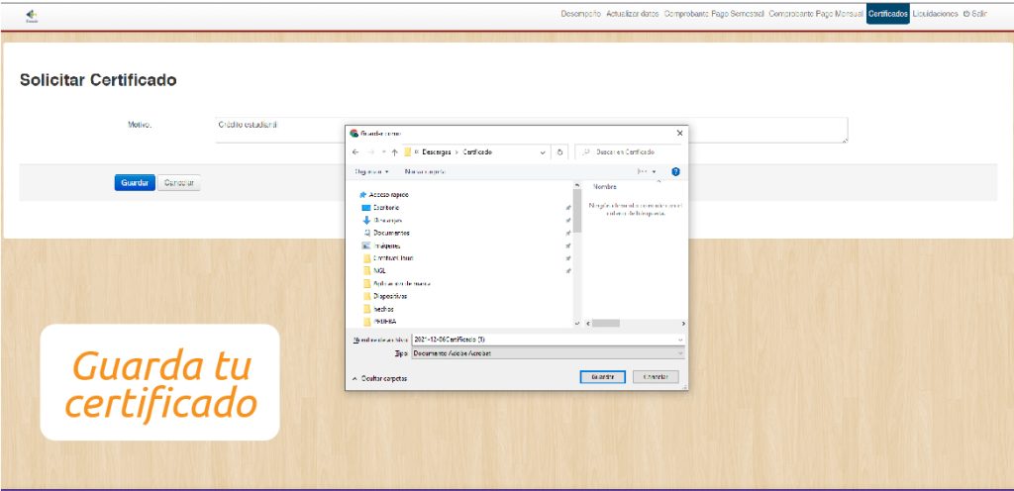Open the Tipo file type dropdown
The height and width of the screenshot is (491, 1014).
[x=548, y=352]
